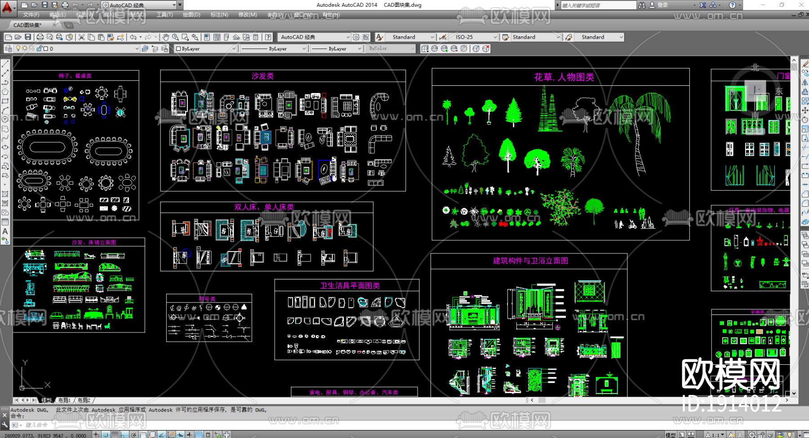Toggle grid display in status bar
Screen dimensions: 809x438
click(x=115, y=434)
